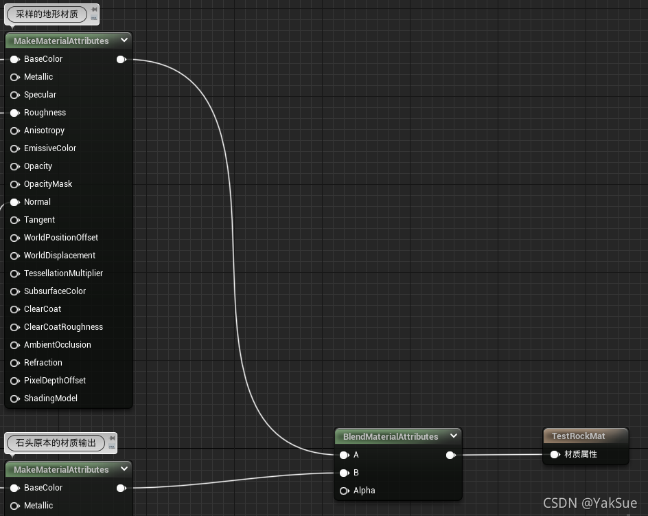
Task: Click the Normal input pin
Action: click(x=15, y=202)
